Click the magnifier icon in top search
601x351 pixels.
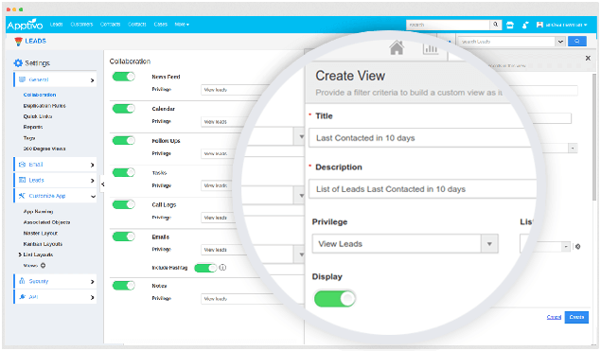(495, 25)
